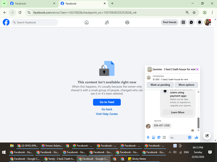Click the Facebook logo home icon

tap(6, 22)
